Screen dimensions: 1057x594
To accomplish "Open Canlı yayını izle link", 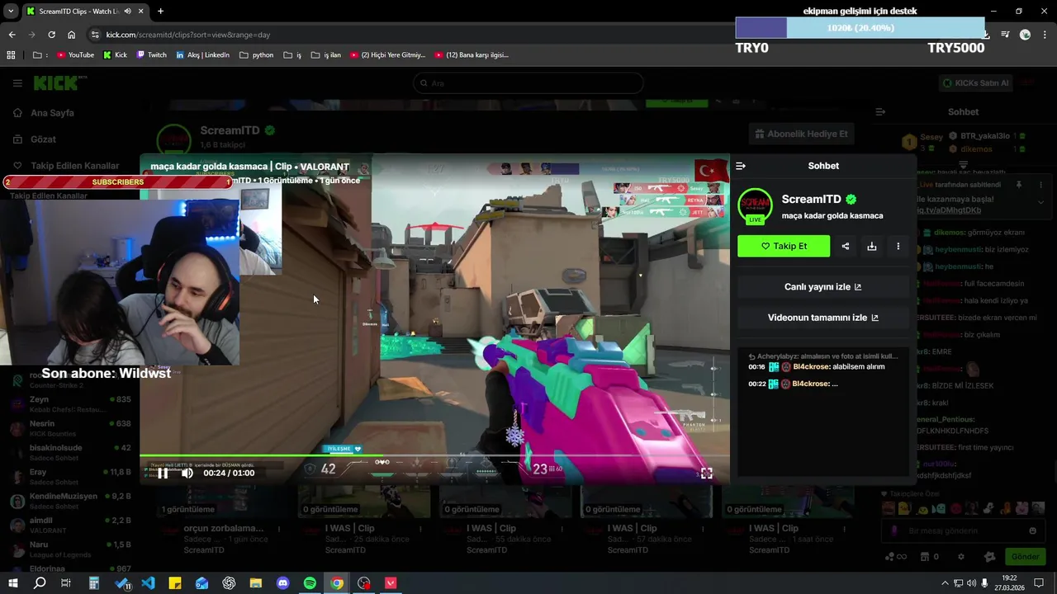I will click(822, 287).
